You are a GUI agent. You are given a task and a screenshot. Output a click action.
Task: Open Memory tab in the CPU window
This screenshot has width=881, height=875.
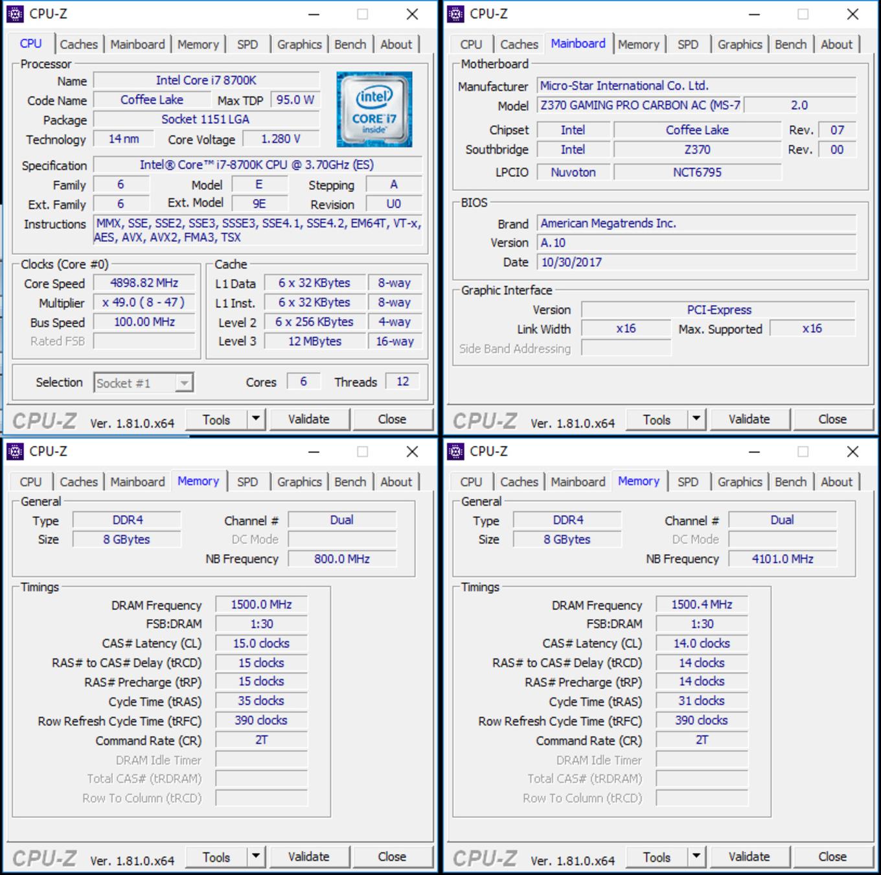click(x=198, y=44)
